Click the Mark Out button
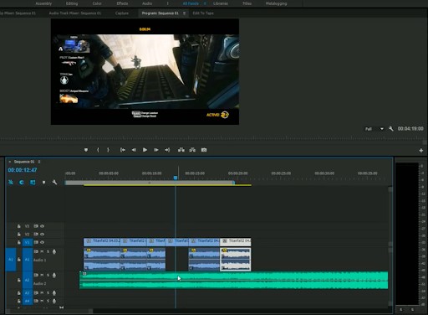 [108, 150]
